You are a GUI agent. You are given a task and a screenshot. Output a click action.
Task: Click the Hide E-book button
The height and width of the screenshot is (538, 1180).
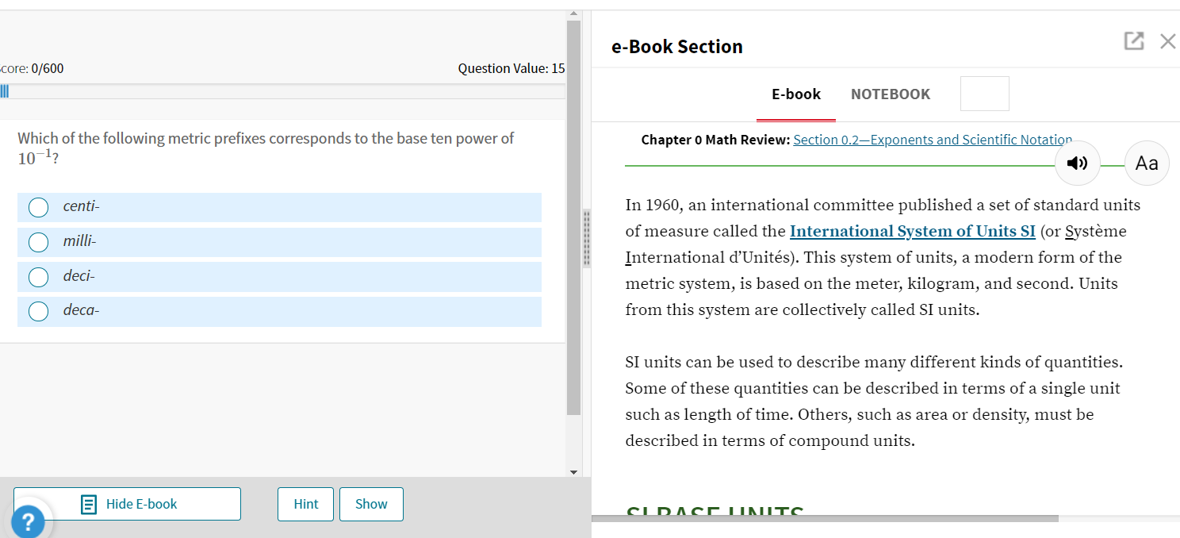point(127,504)
